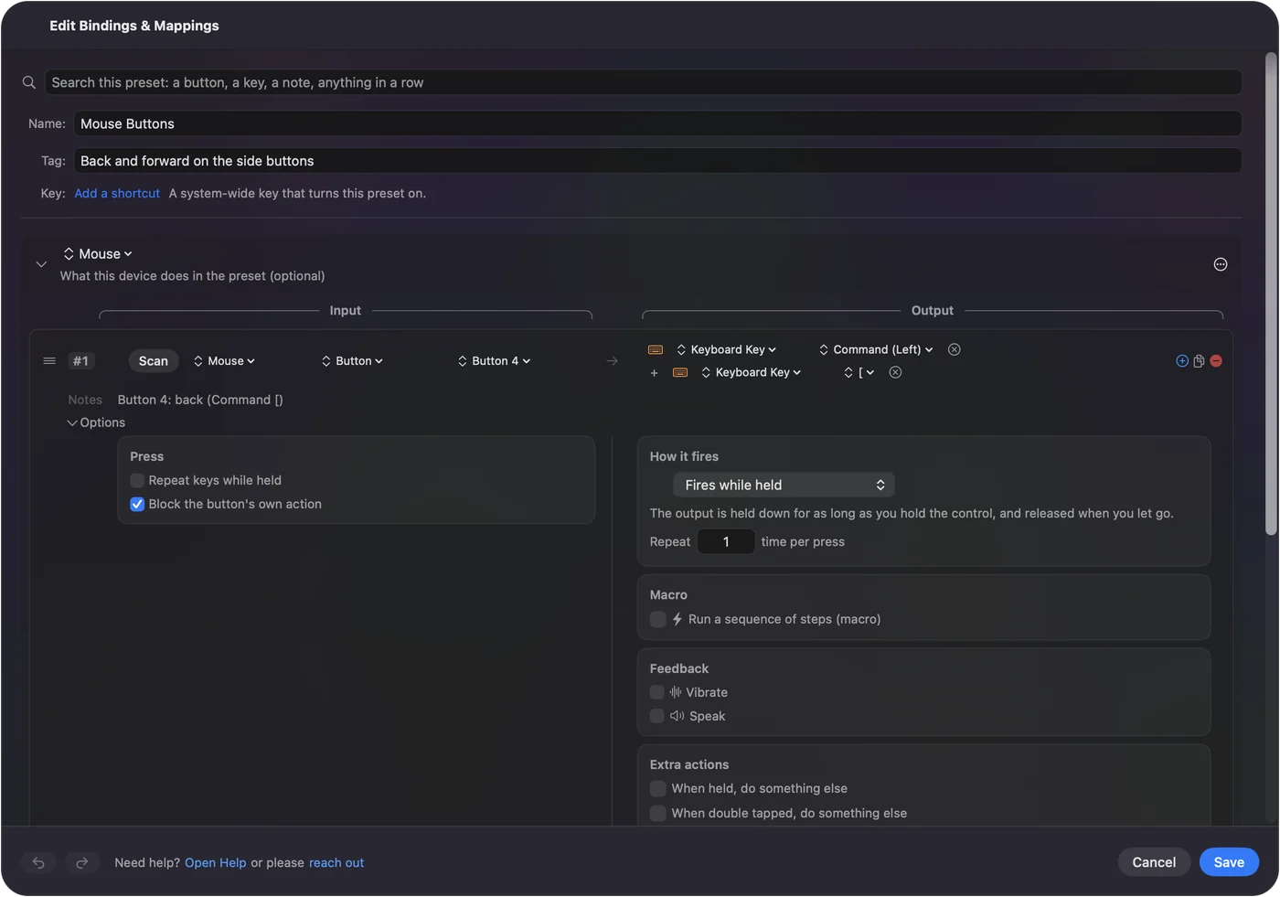Click the Name field containing Mouse Buttons
1280x897 pixels.
tap(657, 123)
